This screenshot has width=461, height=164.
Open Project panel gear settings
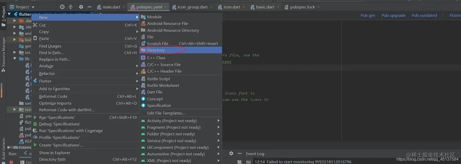coord(81,7)
